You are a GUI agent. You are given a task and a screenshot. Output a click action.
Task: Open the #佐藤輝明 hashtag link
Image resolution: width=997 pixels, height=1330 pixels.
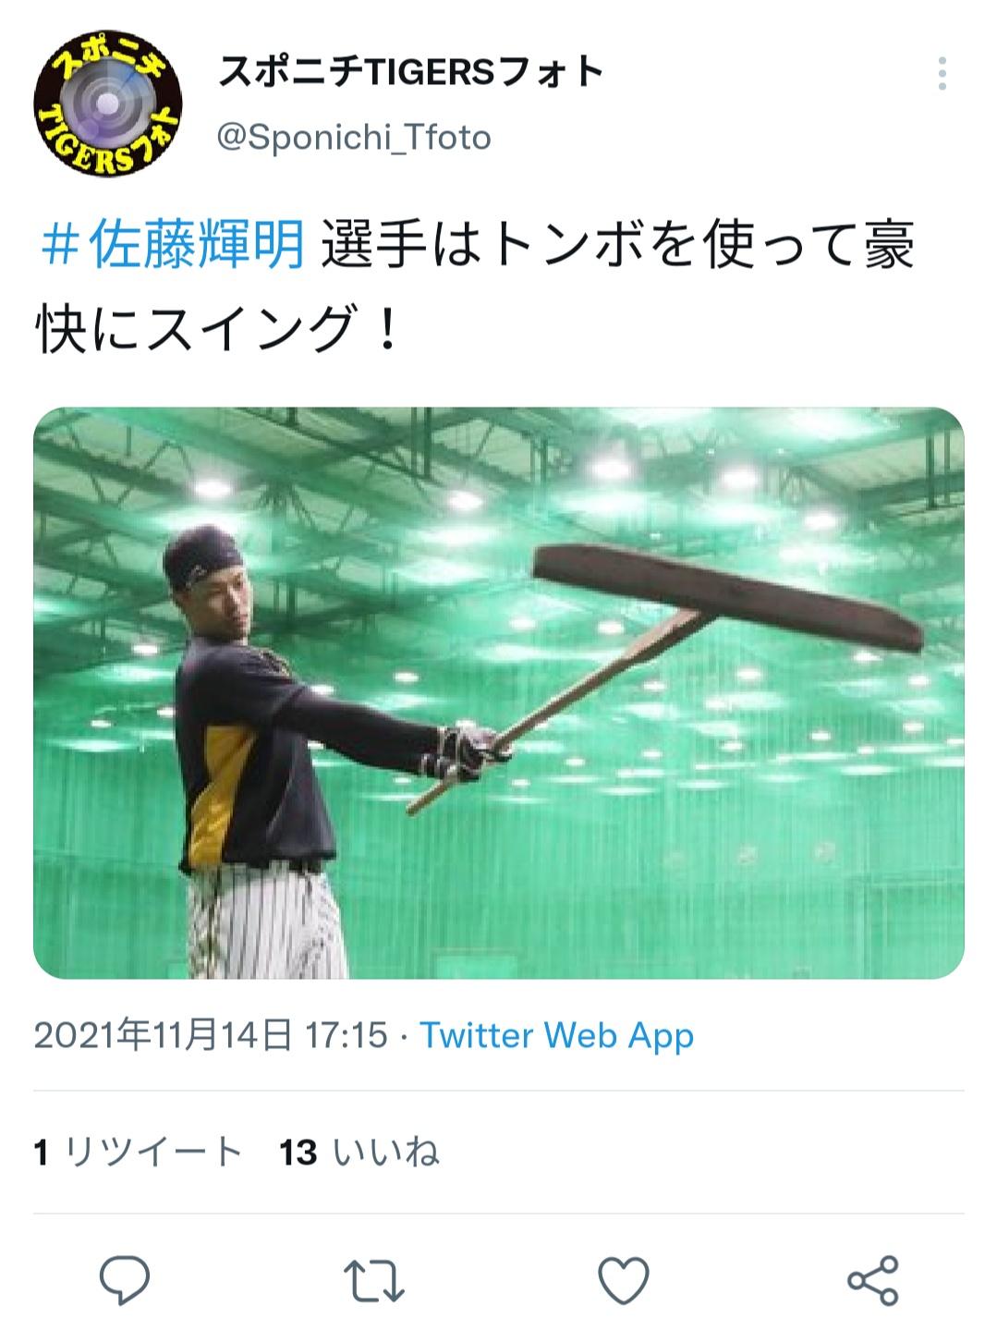[173, 246]
